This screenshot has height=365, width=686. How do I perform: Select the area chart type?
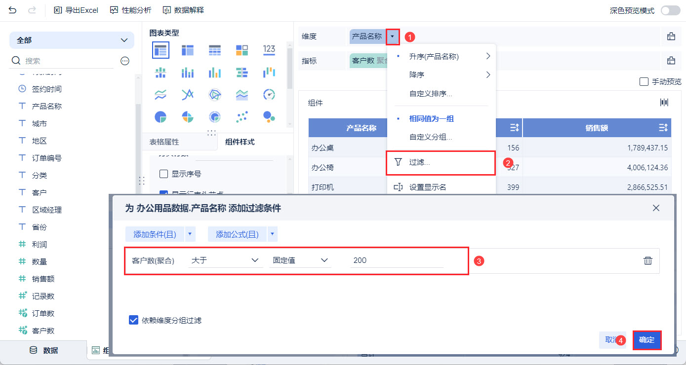[x=242, y=94]
